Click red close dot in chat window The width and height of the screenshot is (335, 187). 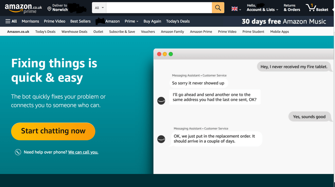159,54
